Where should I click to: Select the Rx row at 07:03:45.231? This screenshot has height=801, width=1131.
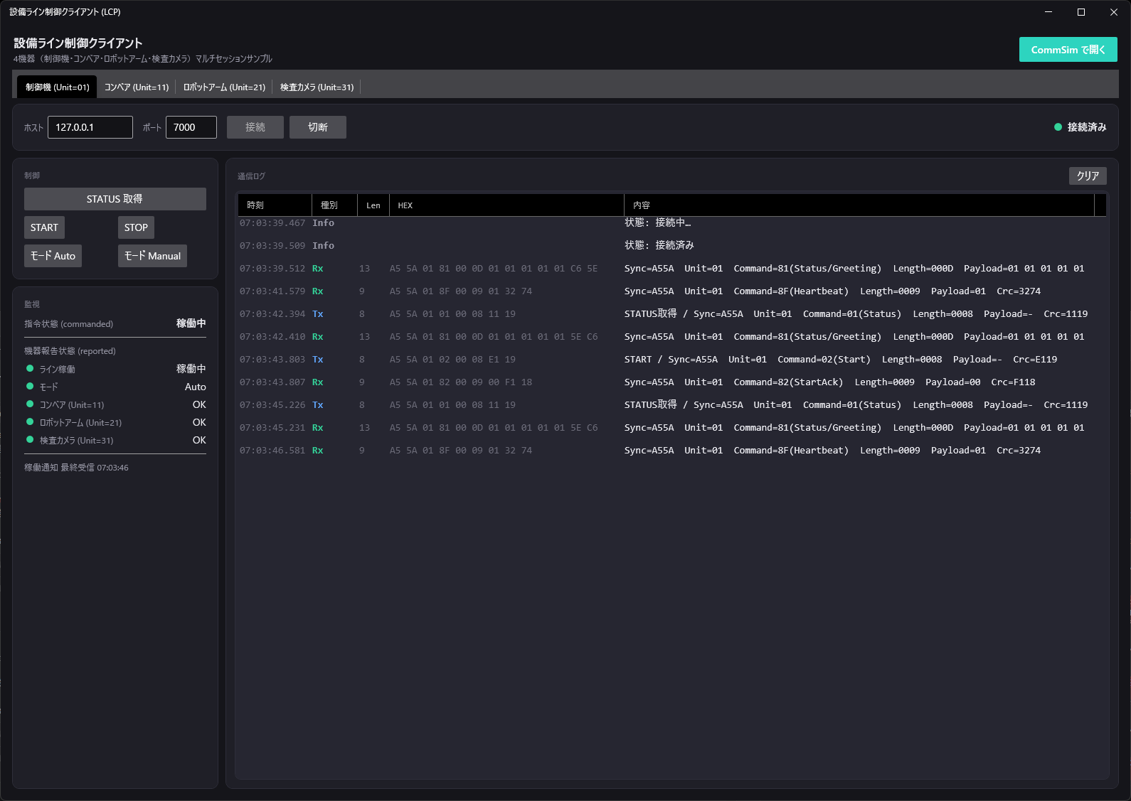tap(672, 428)
